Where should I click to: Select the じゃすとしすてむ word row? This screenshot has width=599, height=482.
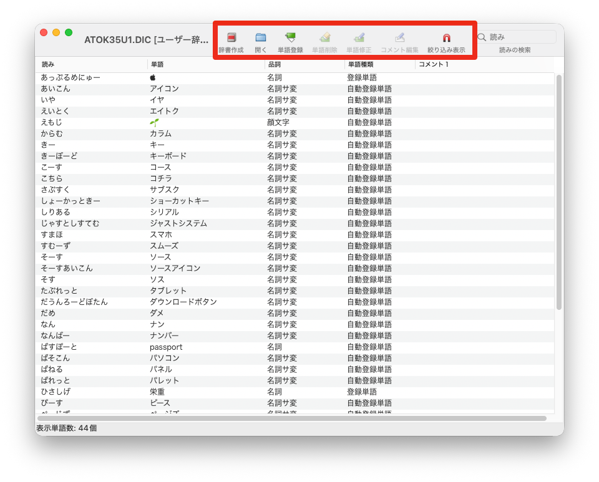pyautogui.click(x=187, y=224)
